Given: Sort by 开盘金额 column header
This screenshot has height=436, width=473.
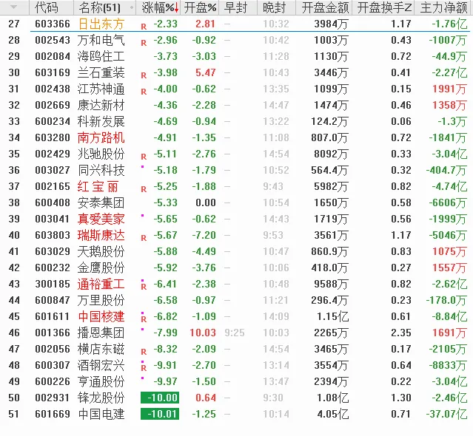Looking at the screenshot, I should pyautogui.click(x=325, y=7).
